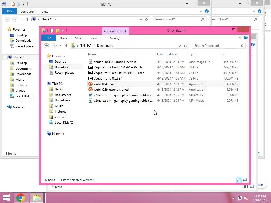
Task: Select This PC in Downloads navigation pane
Action: [57, 84]
